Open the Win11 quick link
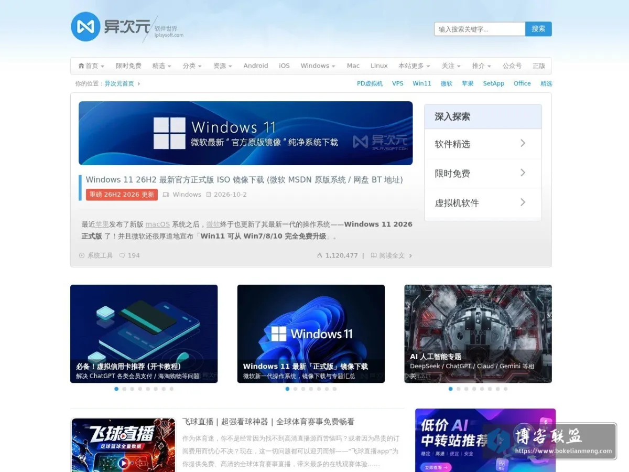Image resolution: width=629 pixels, height=472 pixels. click(x=422, y=83)
